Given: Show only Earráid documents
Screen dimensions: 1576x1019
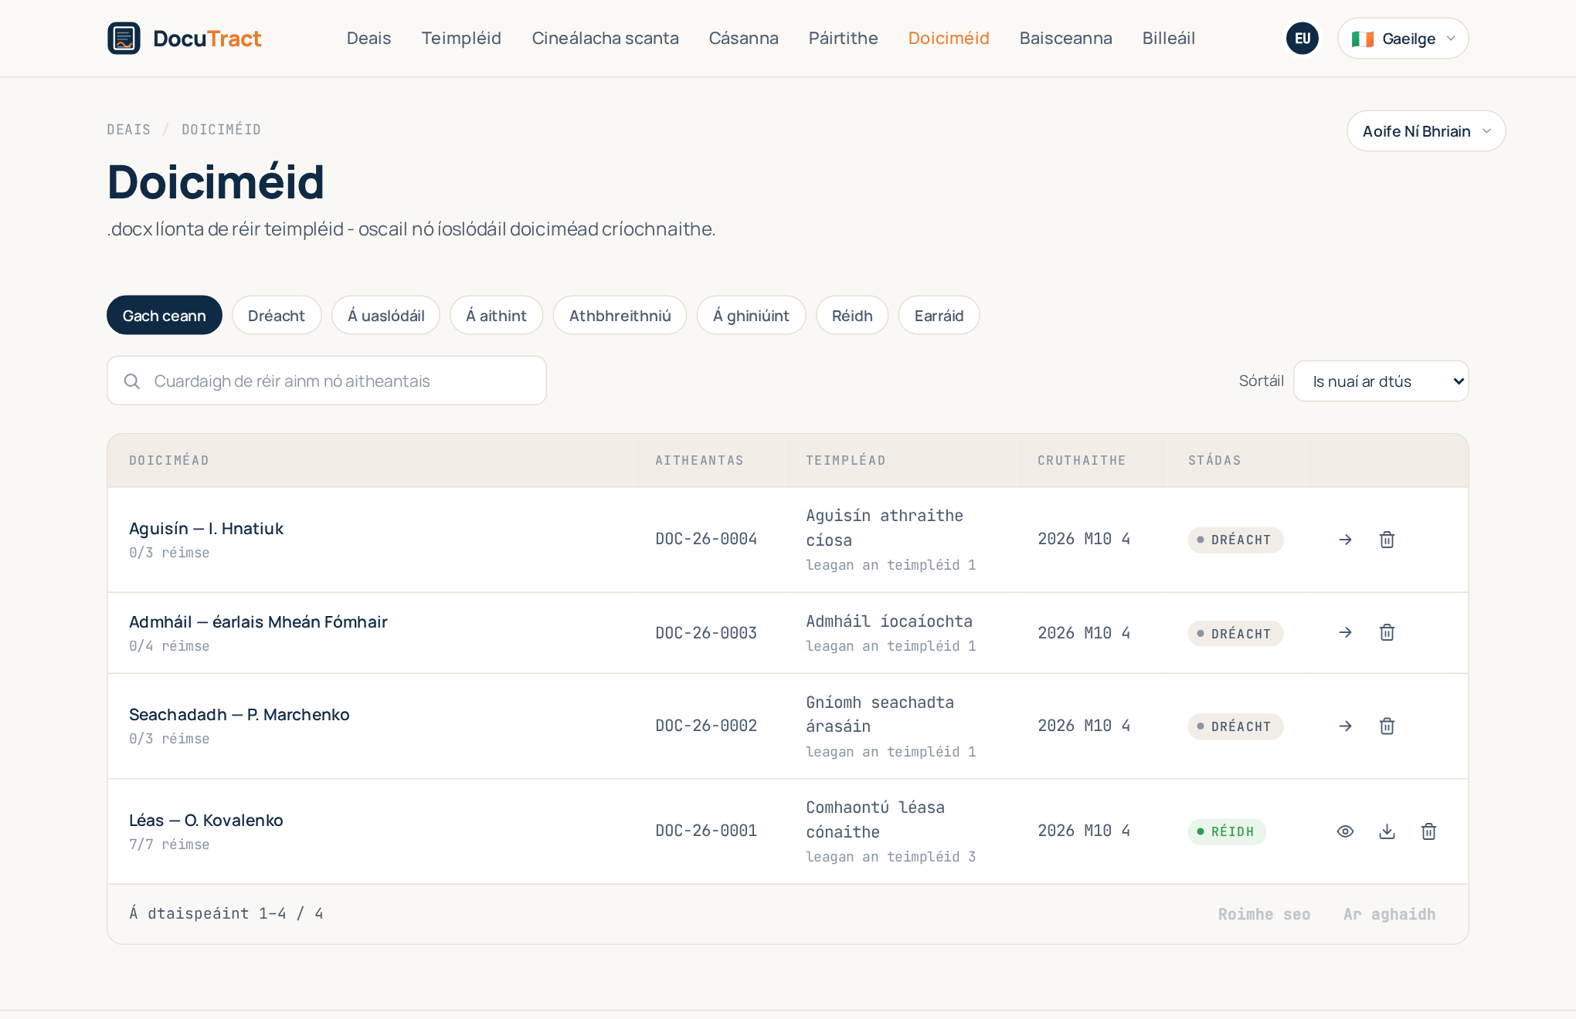Looking at the screenshot, I should (939, 315).
